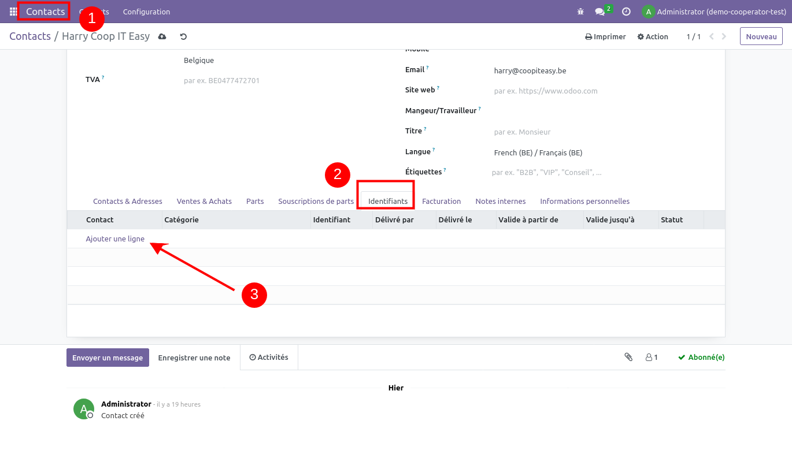The image size is (792, 454).
Task: Sort by the Statut column header
Action: 680,220
